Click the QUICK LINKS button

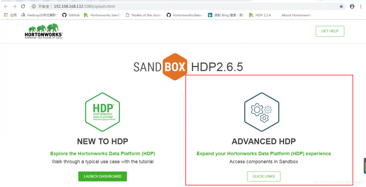(x=264, y=176)
